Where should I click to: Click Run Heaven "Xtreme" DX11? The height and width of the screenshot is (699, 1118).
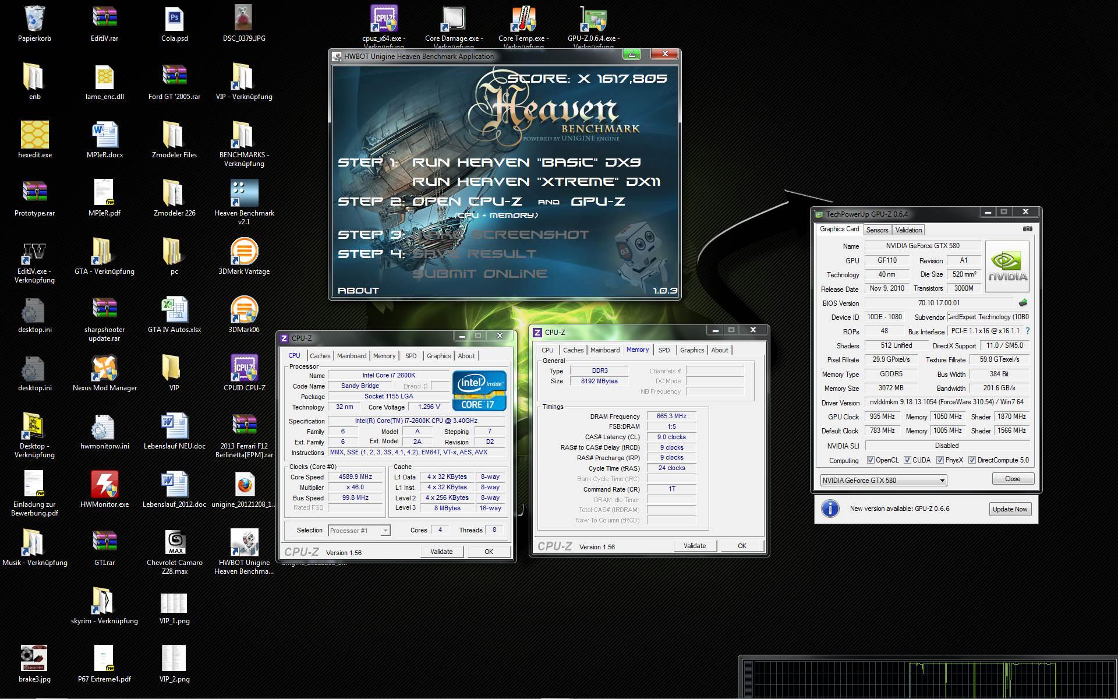(536, 182)
